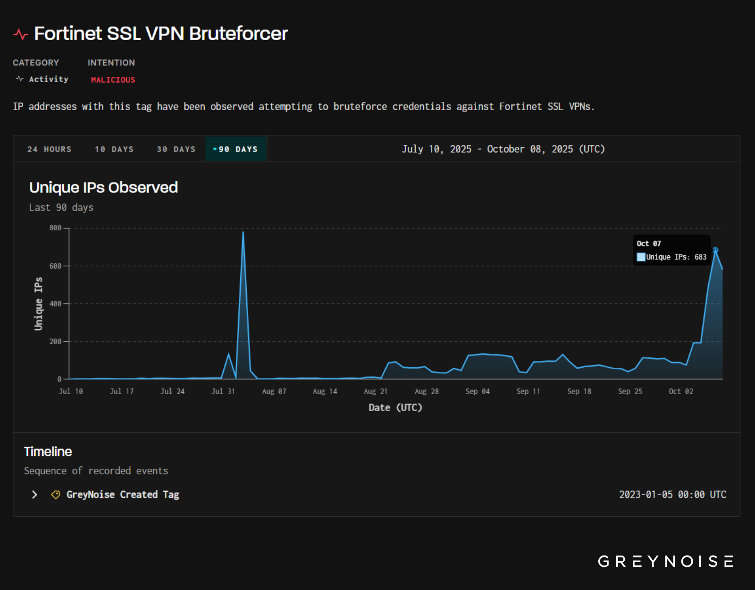
Task: Open the GreyNoise logo at bottom right
Action: point(666,561)
